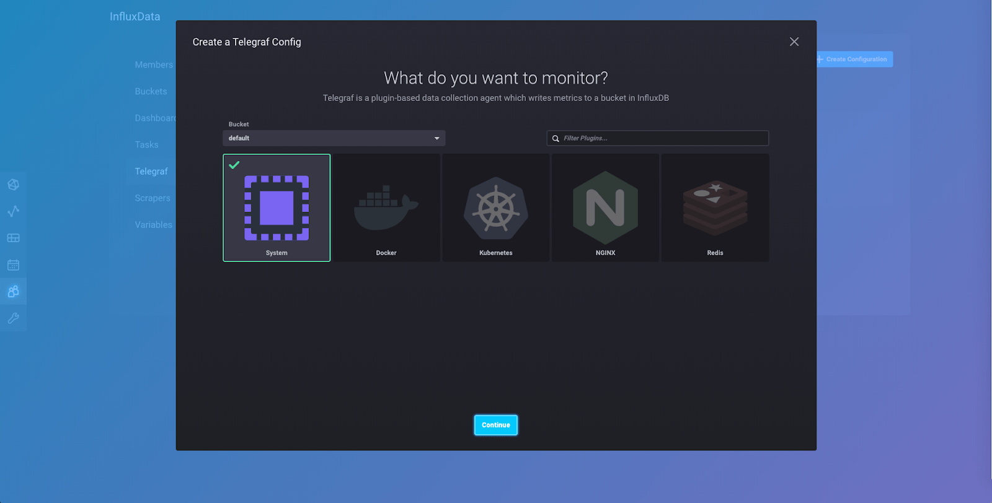Viewport: 992px width, 503px height.
Task: Close the Create a Telegraf Config dialog
Action: (x=794, y=42)
